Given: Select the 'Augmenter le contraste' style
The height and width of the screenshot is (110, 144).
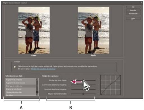Looking at the screenshot, I should (21, 80).
